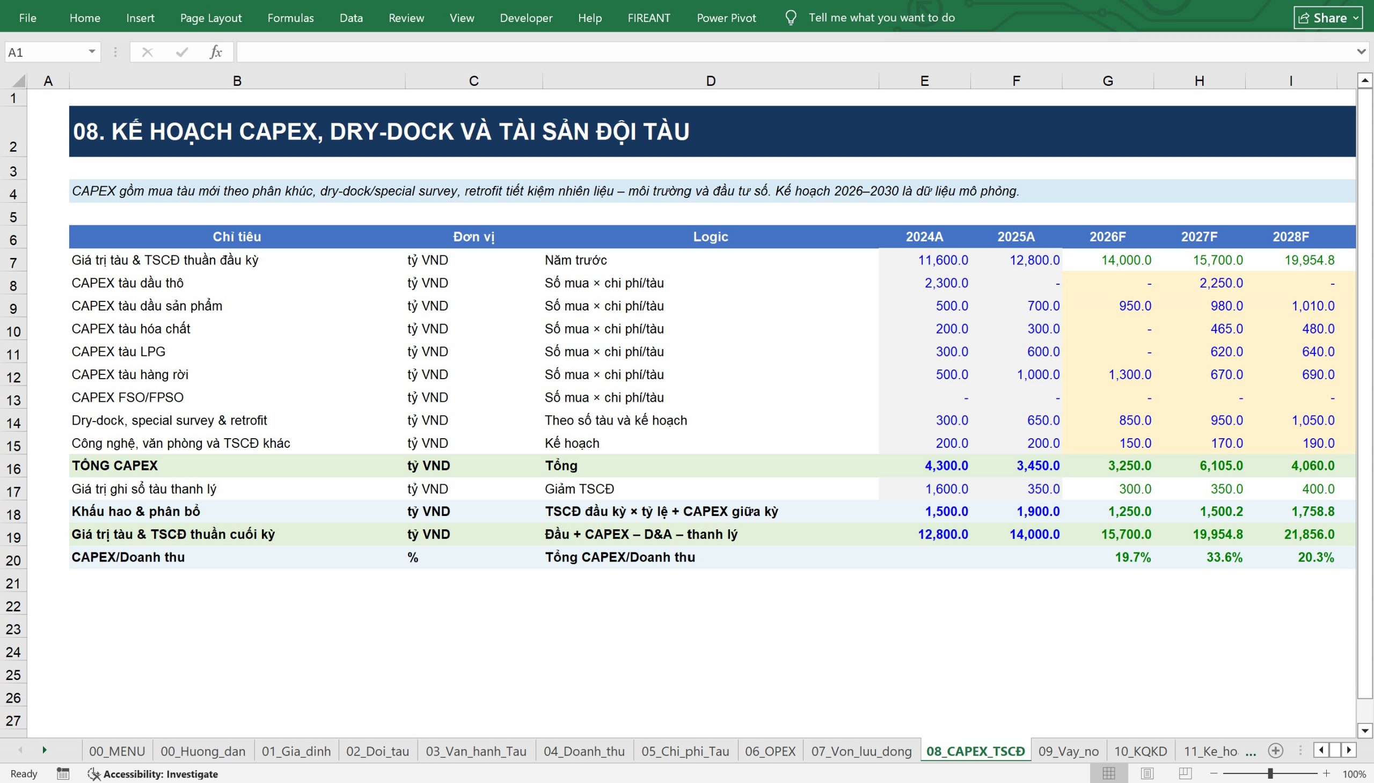The width and height of the screenshot is (1374, 783).
Task: Open Accessibility: Investigate checker
Action: click(x=153, y=774)
